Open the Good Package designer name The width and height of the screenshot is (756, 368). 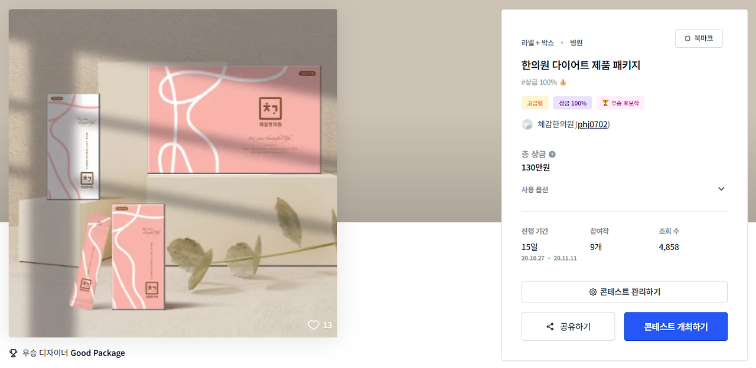pos(97,353)
